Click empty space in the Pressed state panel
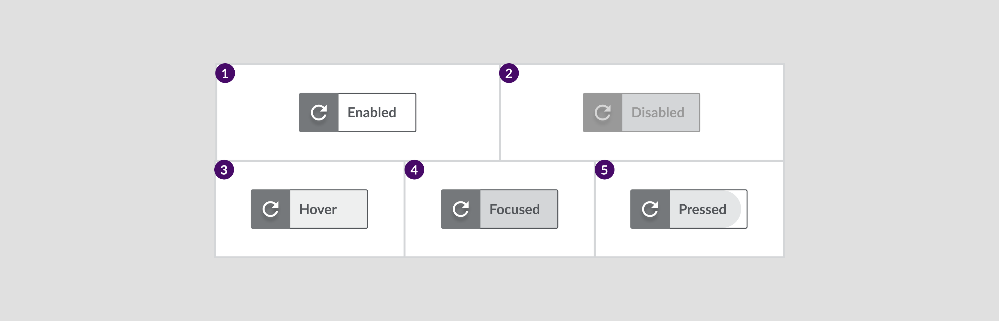Viewport: 999px width, 321px height. pos(690,242)
